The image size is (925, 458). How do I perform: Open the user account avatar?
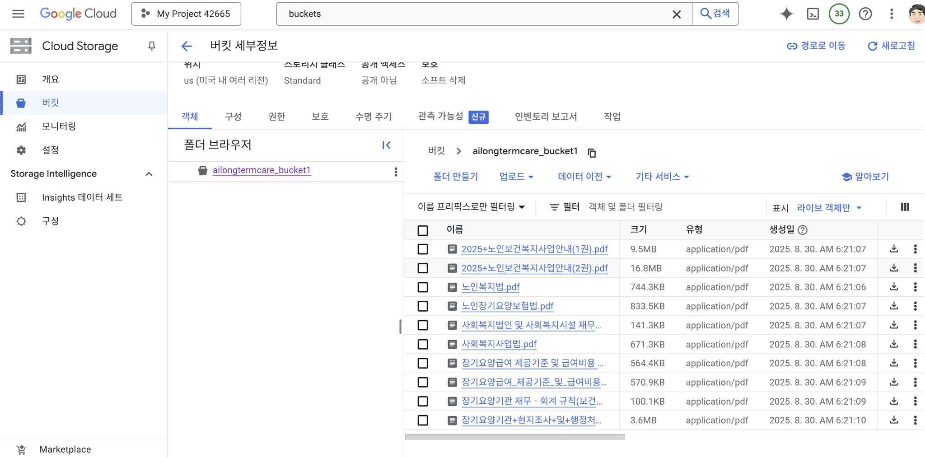916,14
